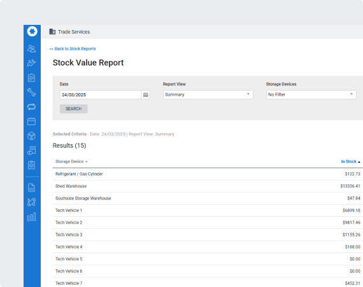Click the $13356.41 stock value

tap(350, 186)
